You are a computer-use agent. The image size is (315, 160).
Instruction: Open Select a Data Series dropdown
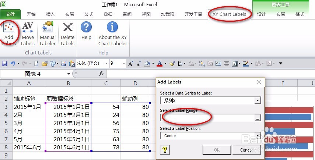point(258,100)
